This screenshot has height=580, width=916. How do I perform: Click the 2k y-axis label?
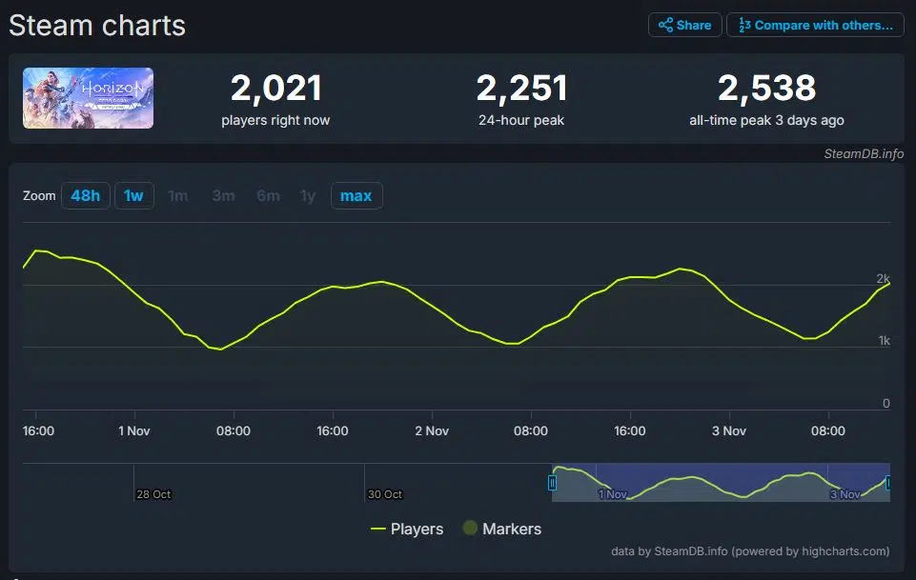coord(884,278)
